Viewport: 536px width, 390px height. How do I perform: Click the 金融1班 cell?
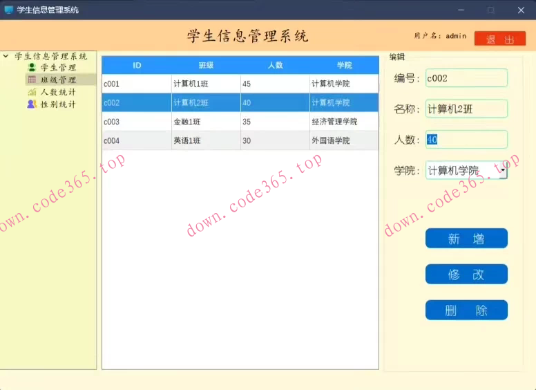(206, 122)
